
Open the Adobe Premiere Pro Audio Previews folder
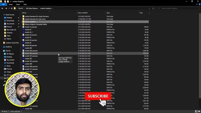[x=37, y=16]
